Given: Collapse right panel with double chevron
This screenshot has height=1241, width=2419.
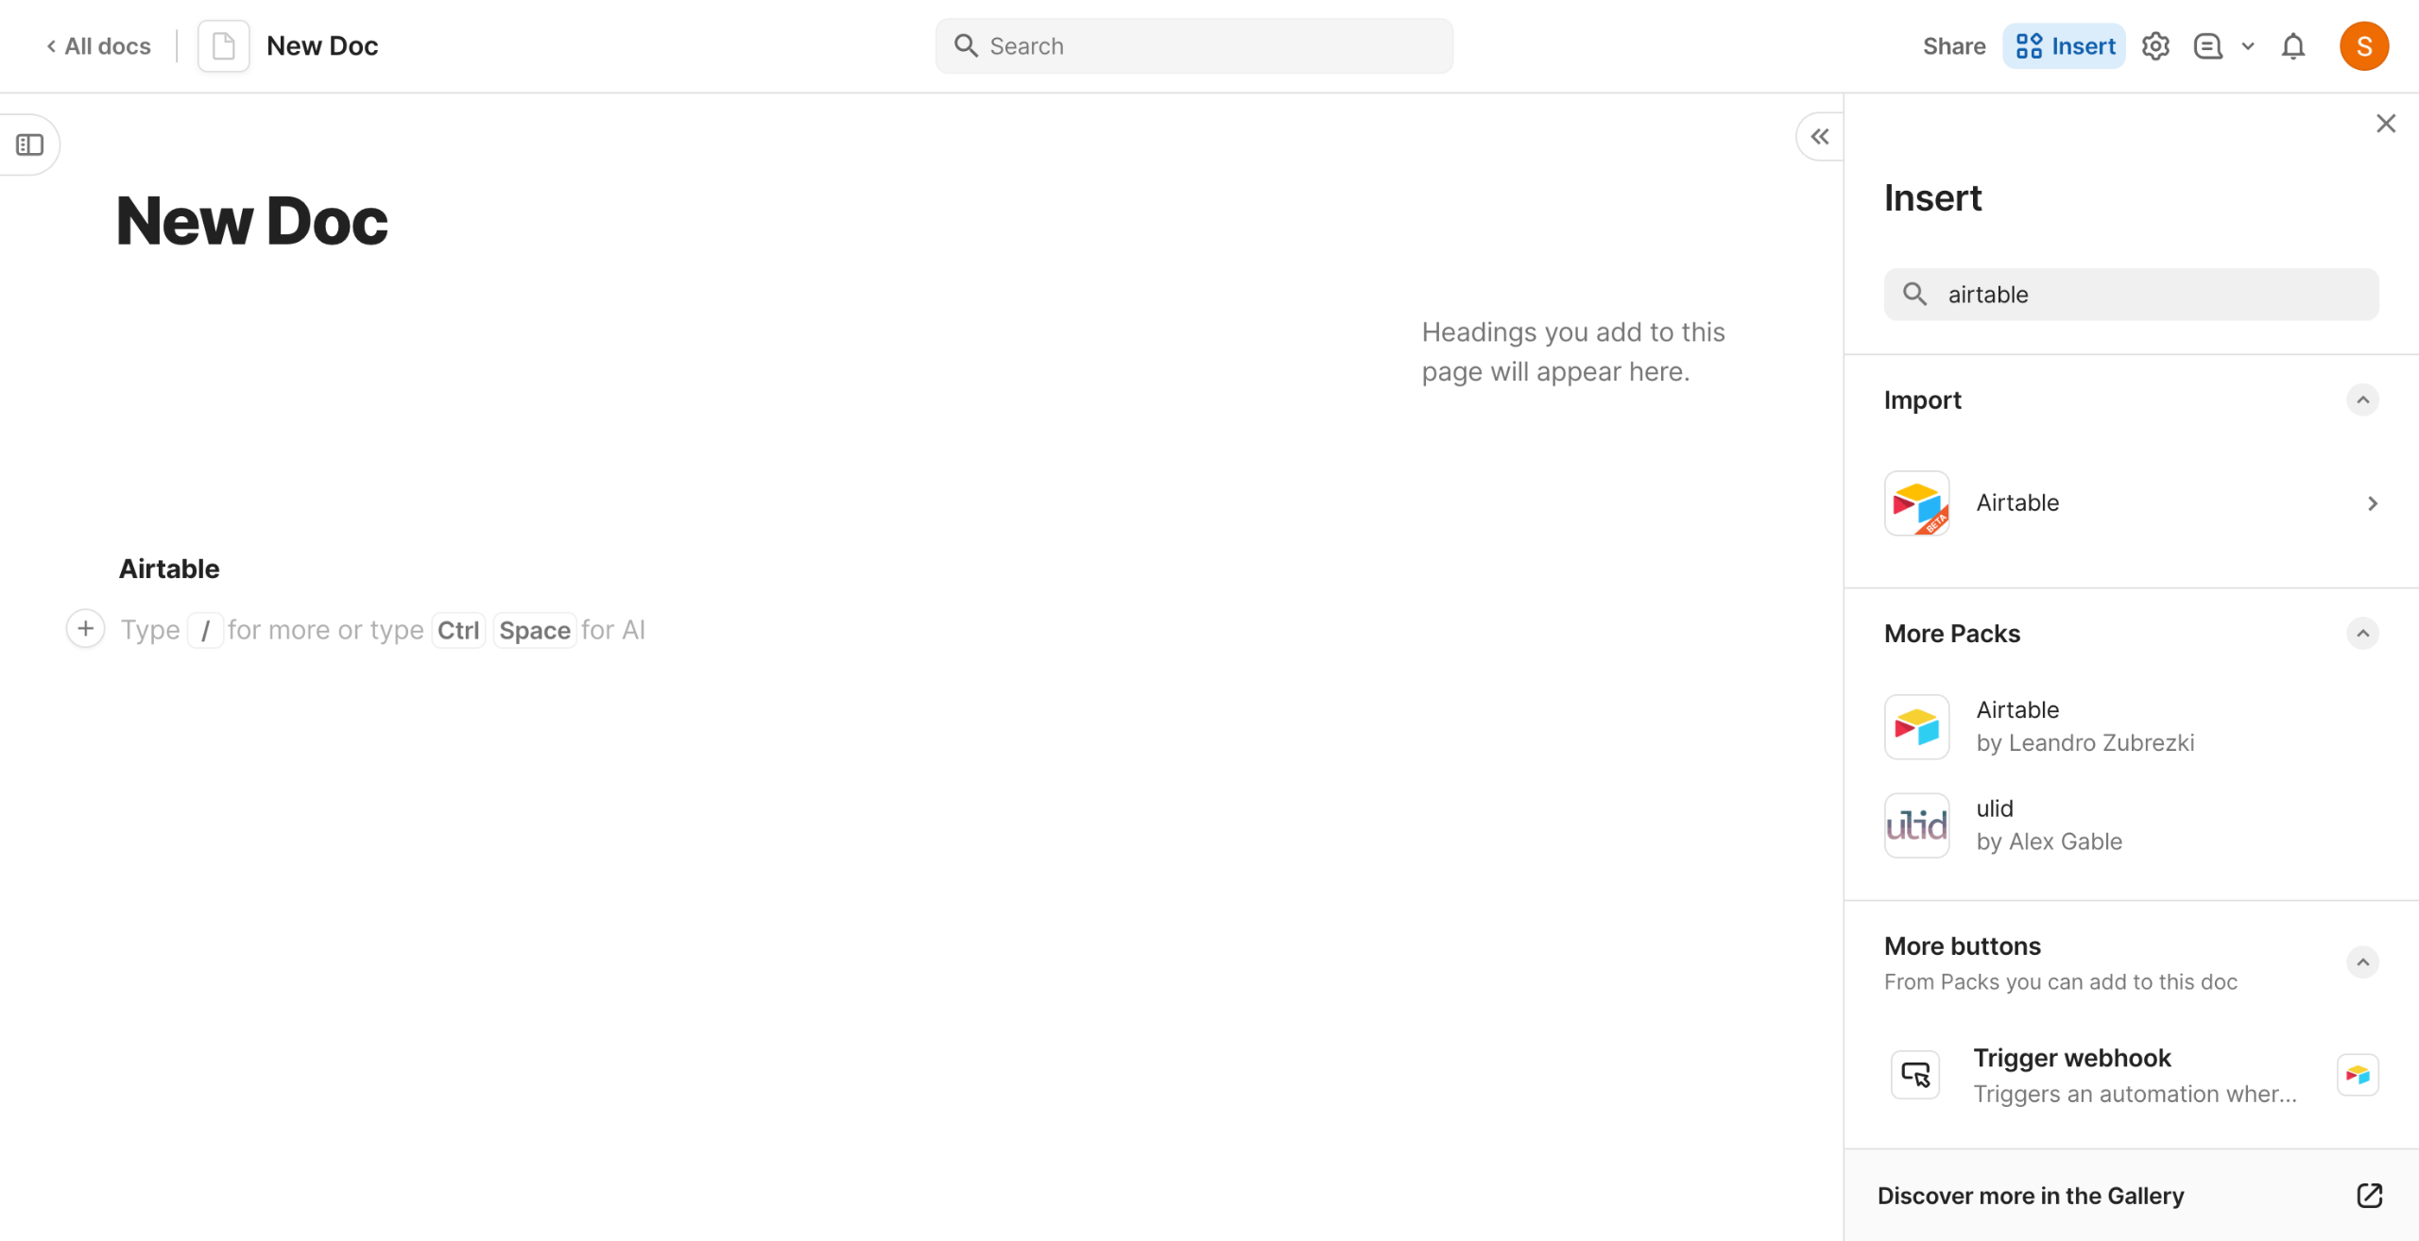Looking at the screenshot, I should [1820, 137].
